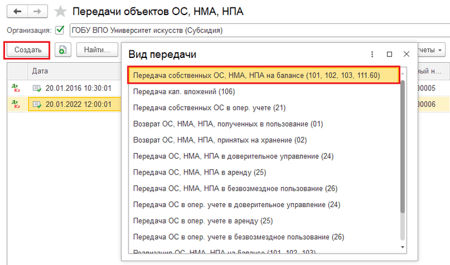450x265 pixels.
Task: Toggle the Организация filter checkbox
Action: click(x=60, y=30)
